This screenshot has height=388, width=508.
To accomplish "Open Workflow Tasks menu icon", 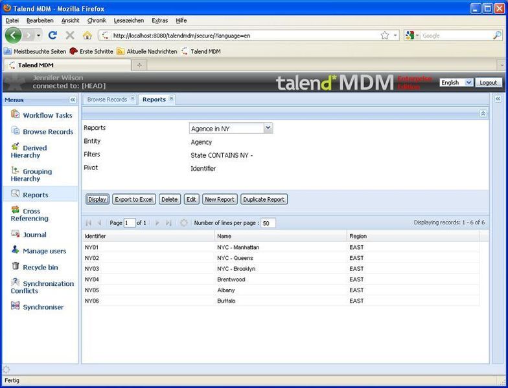I will coord(16,114).
